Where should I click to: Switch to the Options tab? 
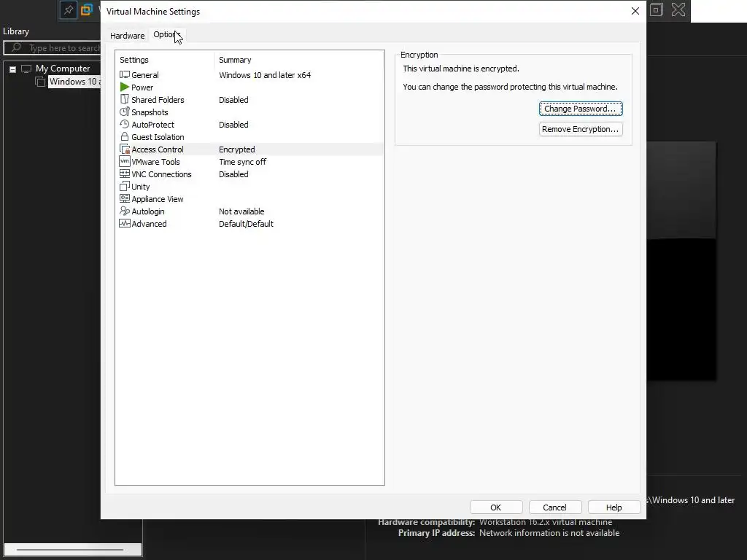tap(166, 35)
